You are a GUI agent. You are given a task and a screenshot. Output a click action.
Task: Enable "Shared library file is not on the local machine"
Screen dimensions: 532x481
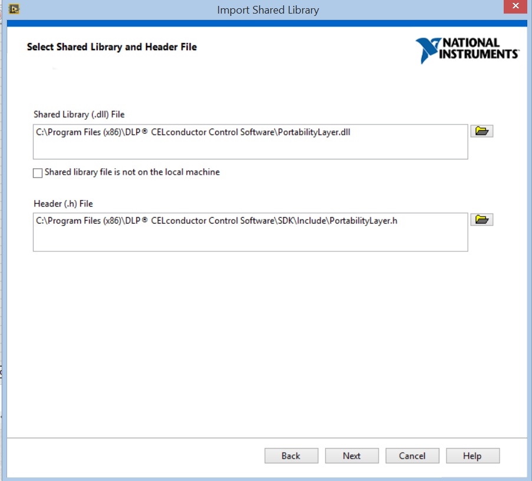38,173
